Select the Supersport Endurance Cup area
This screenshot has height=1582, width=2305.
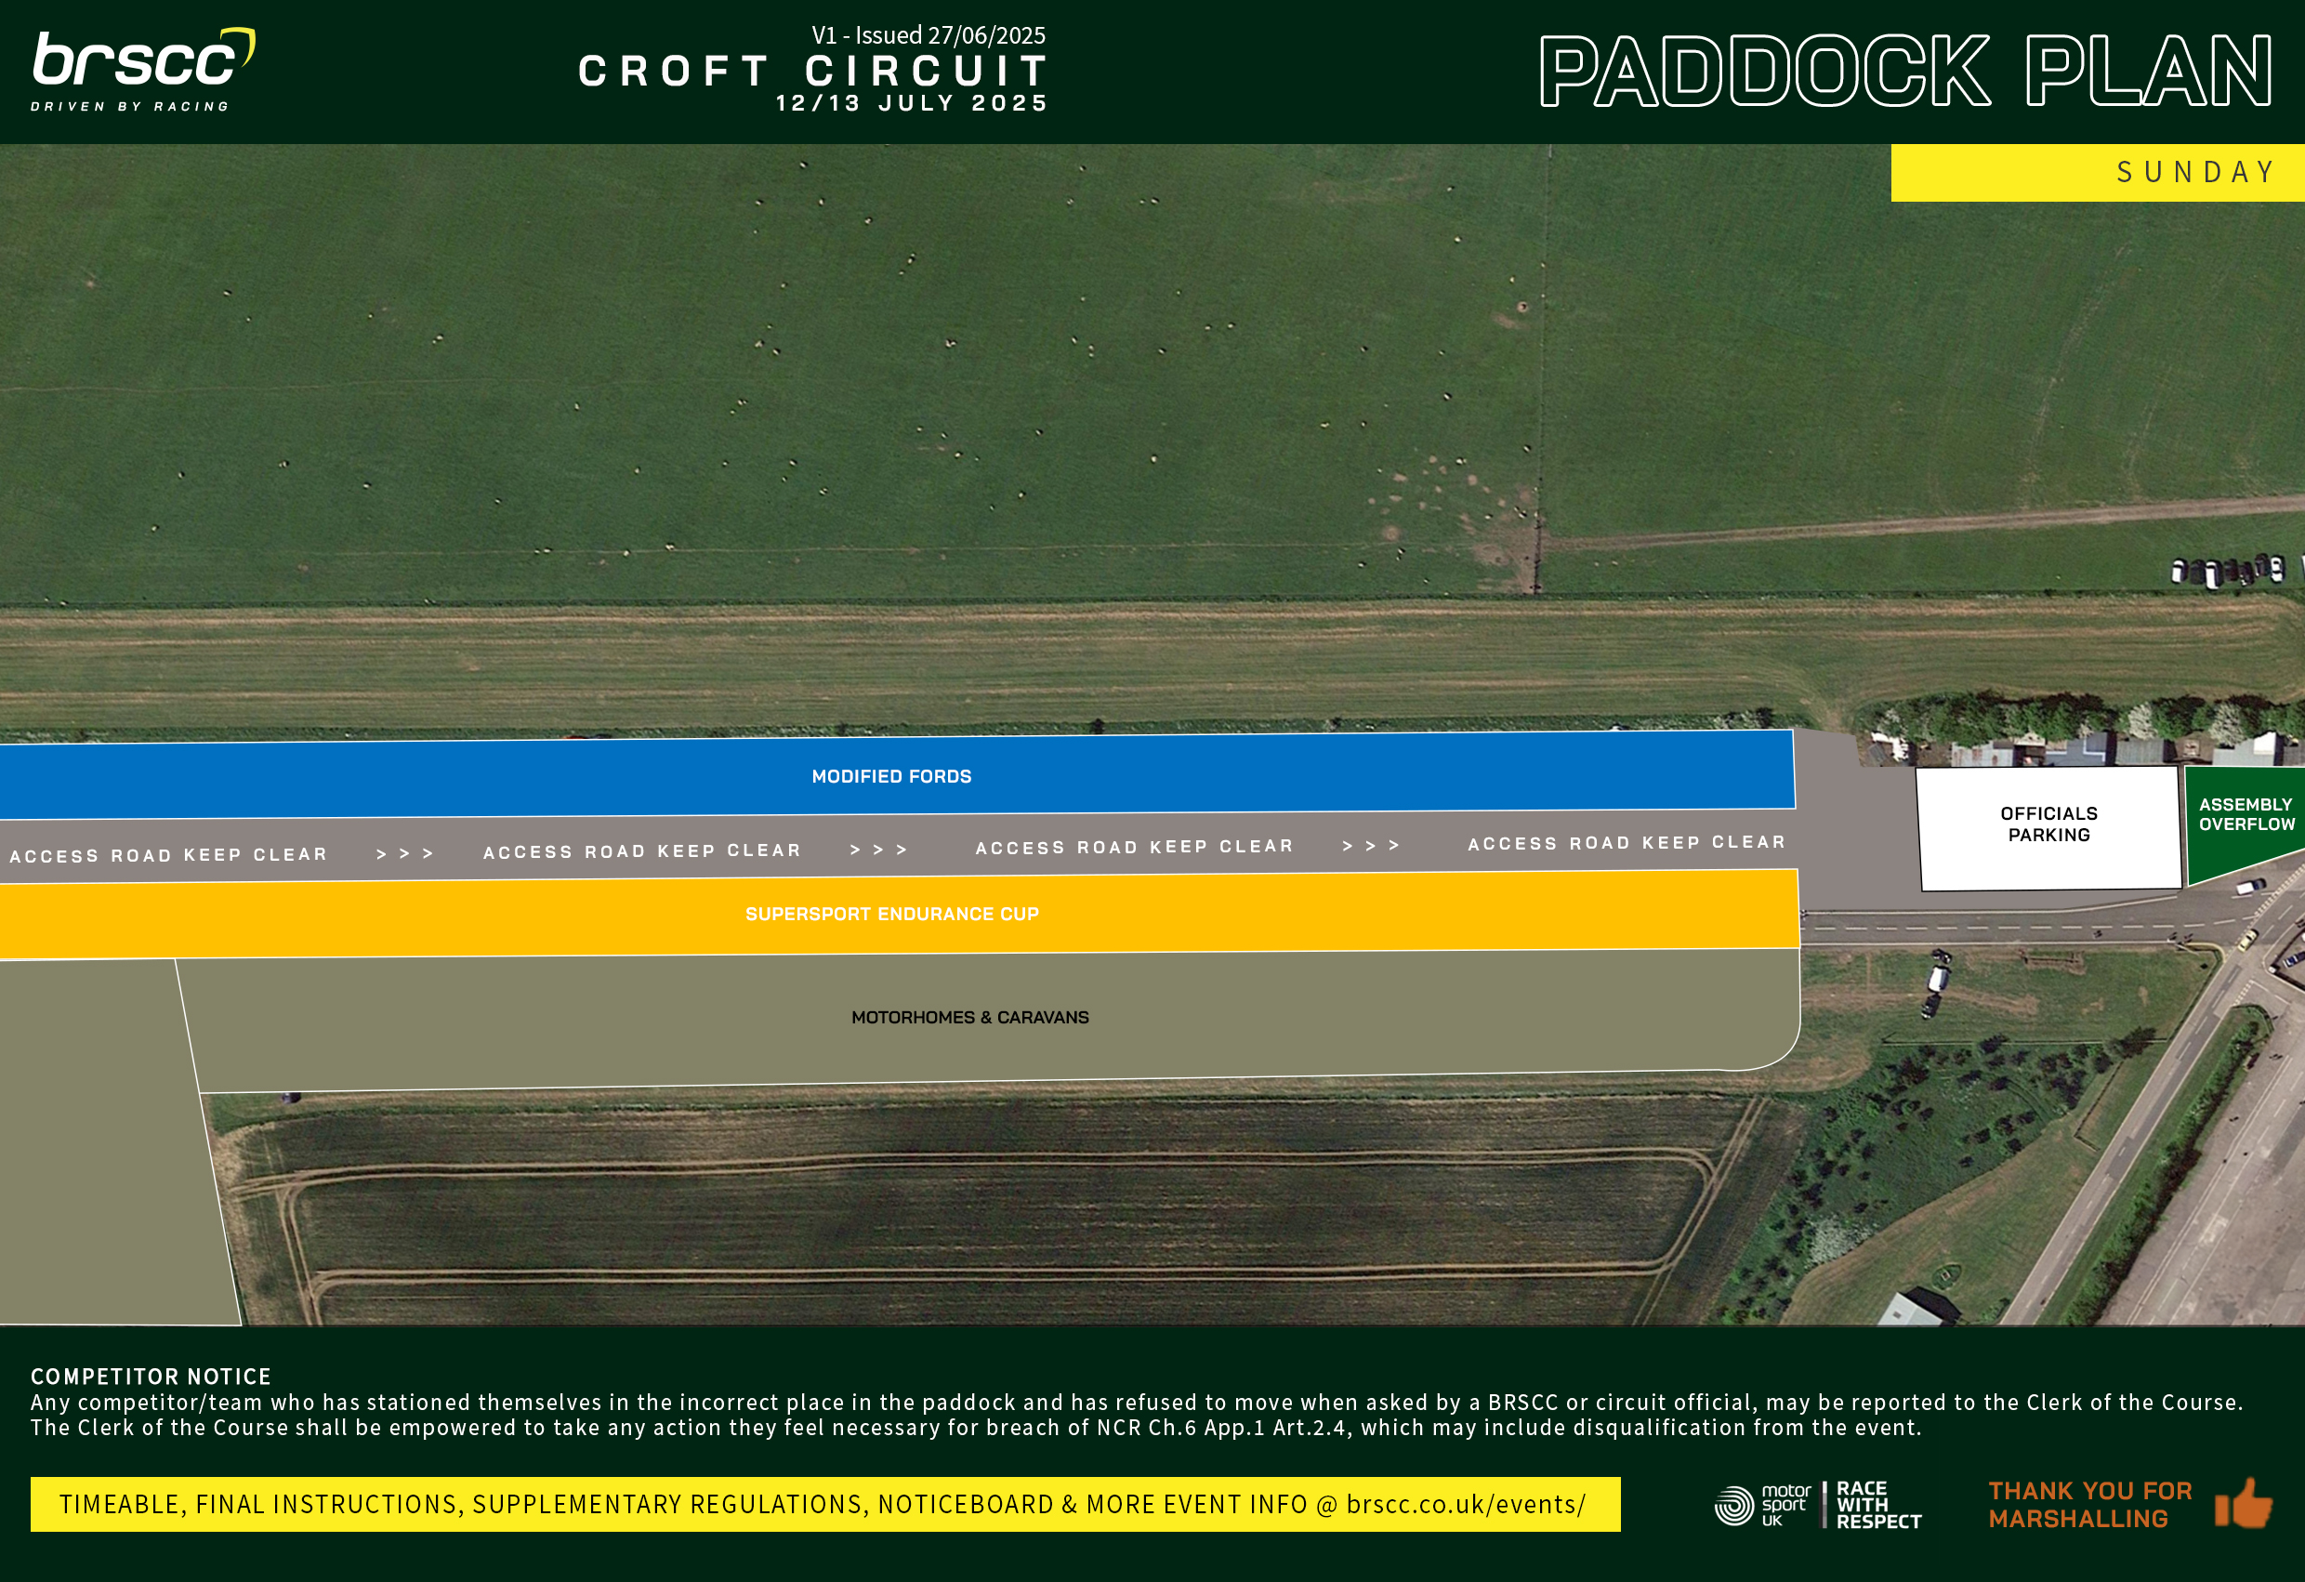pos(898,914)
